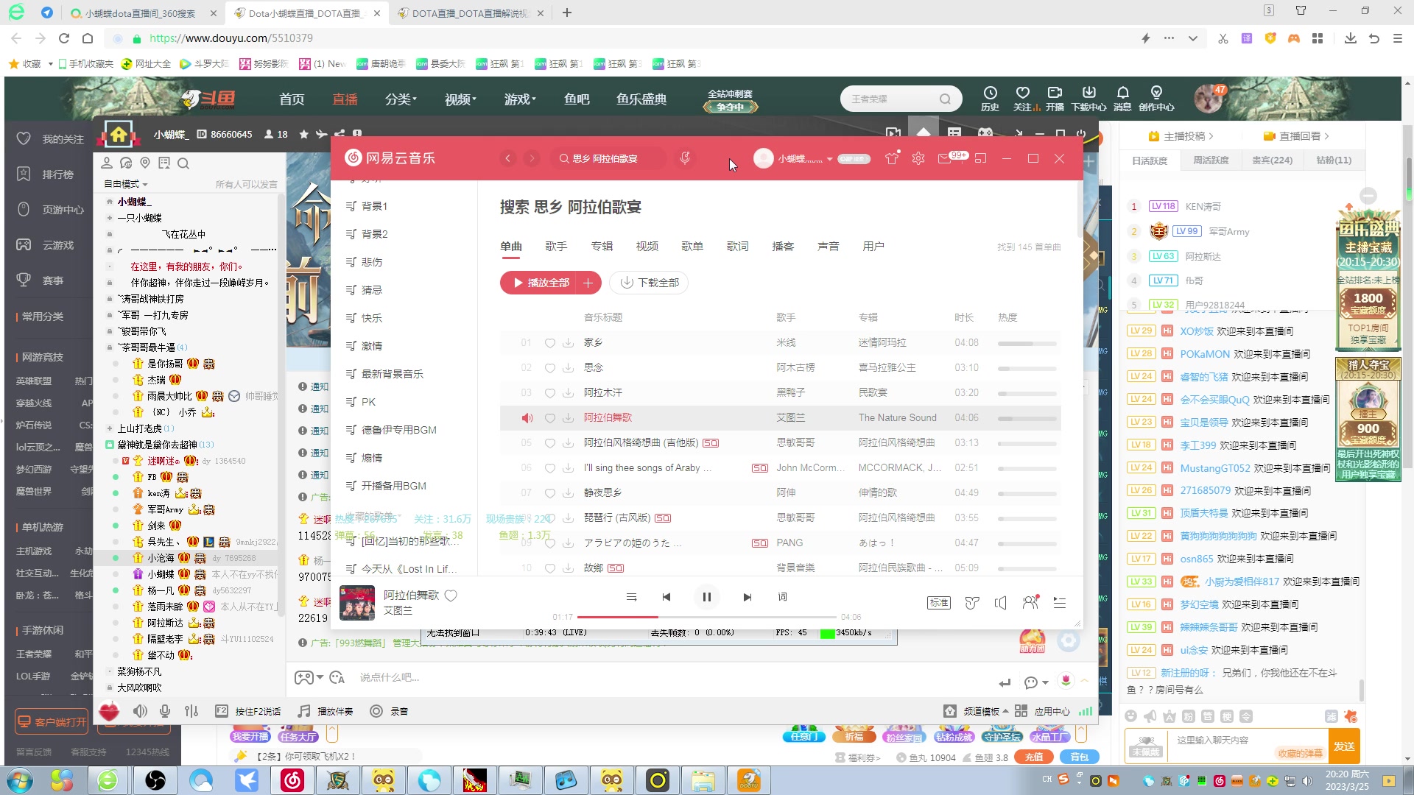Click the channel search magnifier icon
The image size is (1414, 795).
[x=183, y=163]
